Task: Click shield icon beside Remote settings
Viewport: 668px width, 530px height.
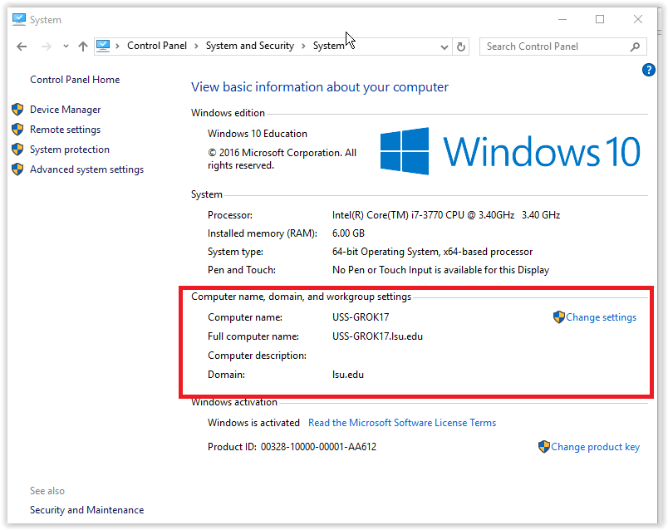Action: tap(17, 129)
